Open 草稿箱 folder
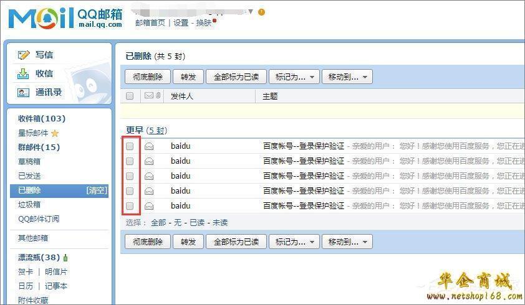 [x=29, y=162]
